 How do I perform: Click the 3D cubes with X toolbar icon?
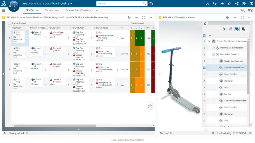coord(243,29)
